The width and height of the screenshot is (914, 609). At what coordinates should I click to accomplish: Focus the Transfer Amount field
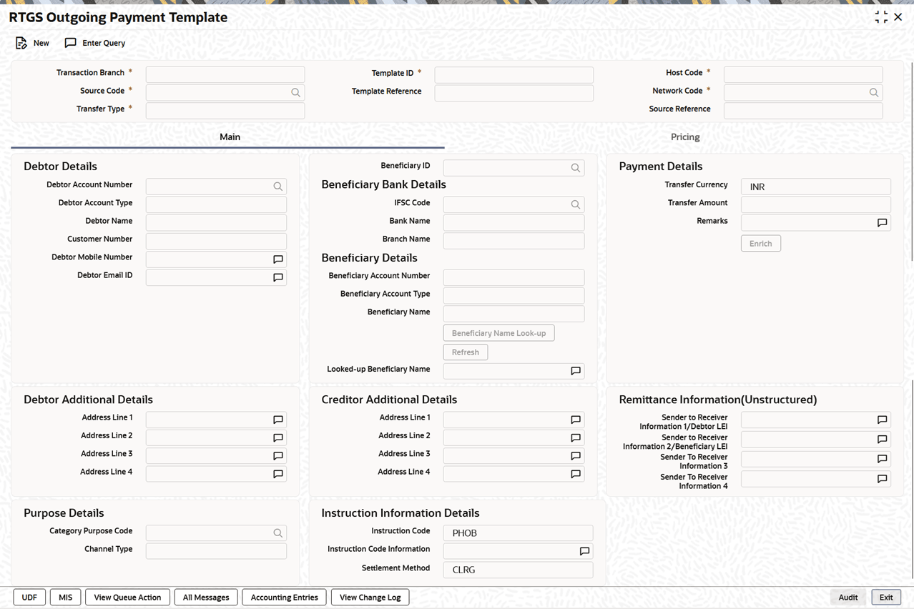816,204
